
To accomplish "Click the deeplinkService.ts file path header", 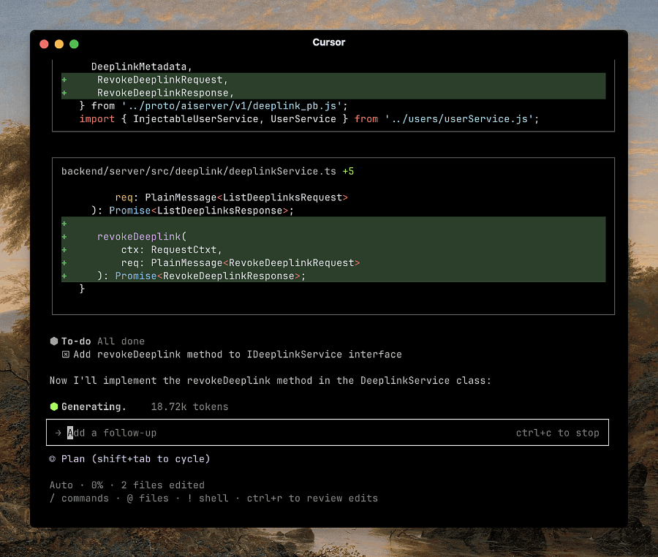I will point(198,171).
